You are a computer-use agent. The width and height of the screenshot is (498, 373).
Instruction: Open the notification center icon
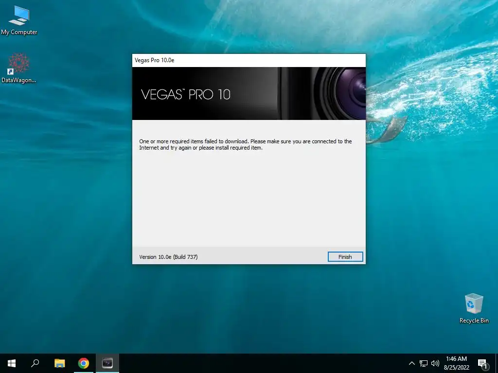482,363
